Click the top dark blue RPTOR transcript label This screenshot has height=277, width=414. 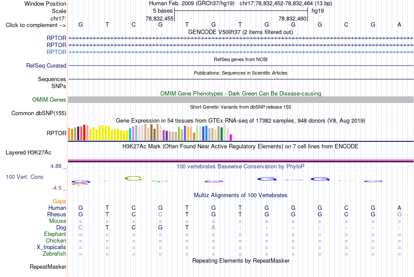pyautogui.click(x=56, y=38)
